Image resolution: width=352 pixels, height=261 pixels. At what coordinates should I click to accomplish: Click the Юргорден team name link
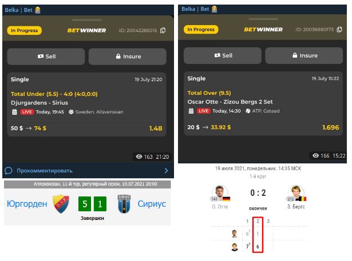(27, 204)
